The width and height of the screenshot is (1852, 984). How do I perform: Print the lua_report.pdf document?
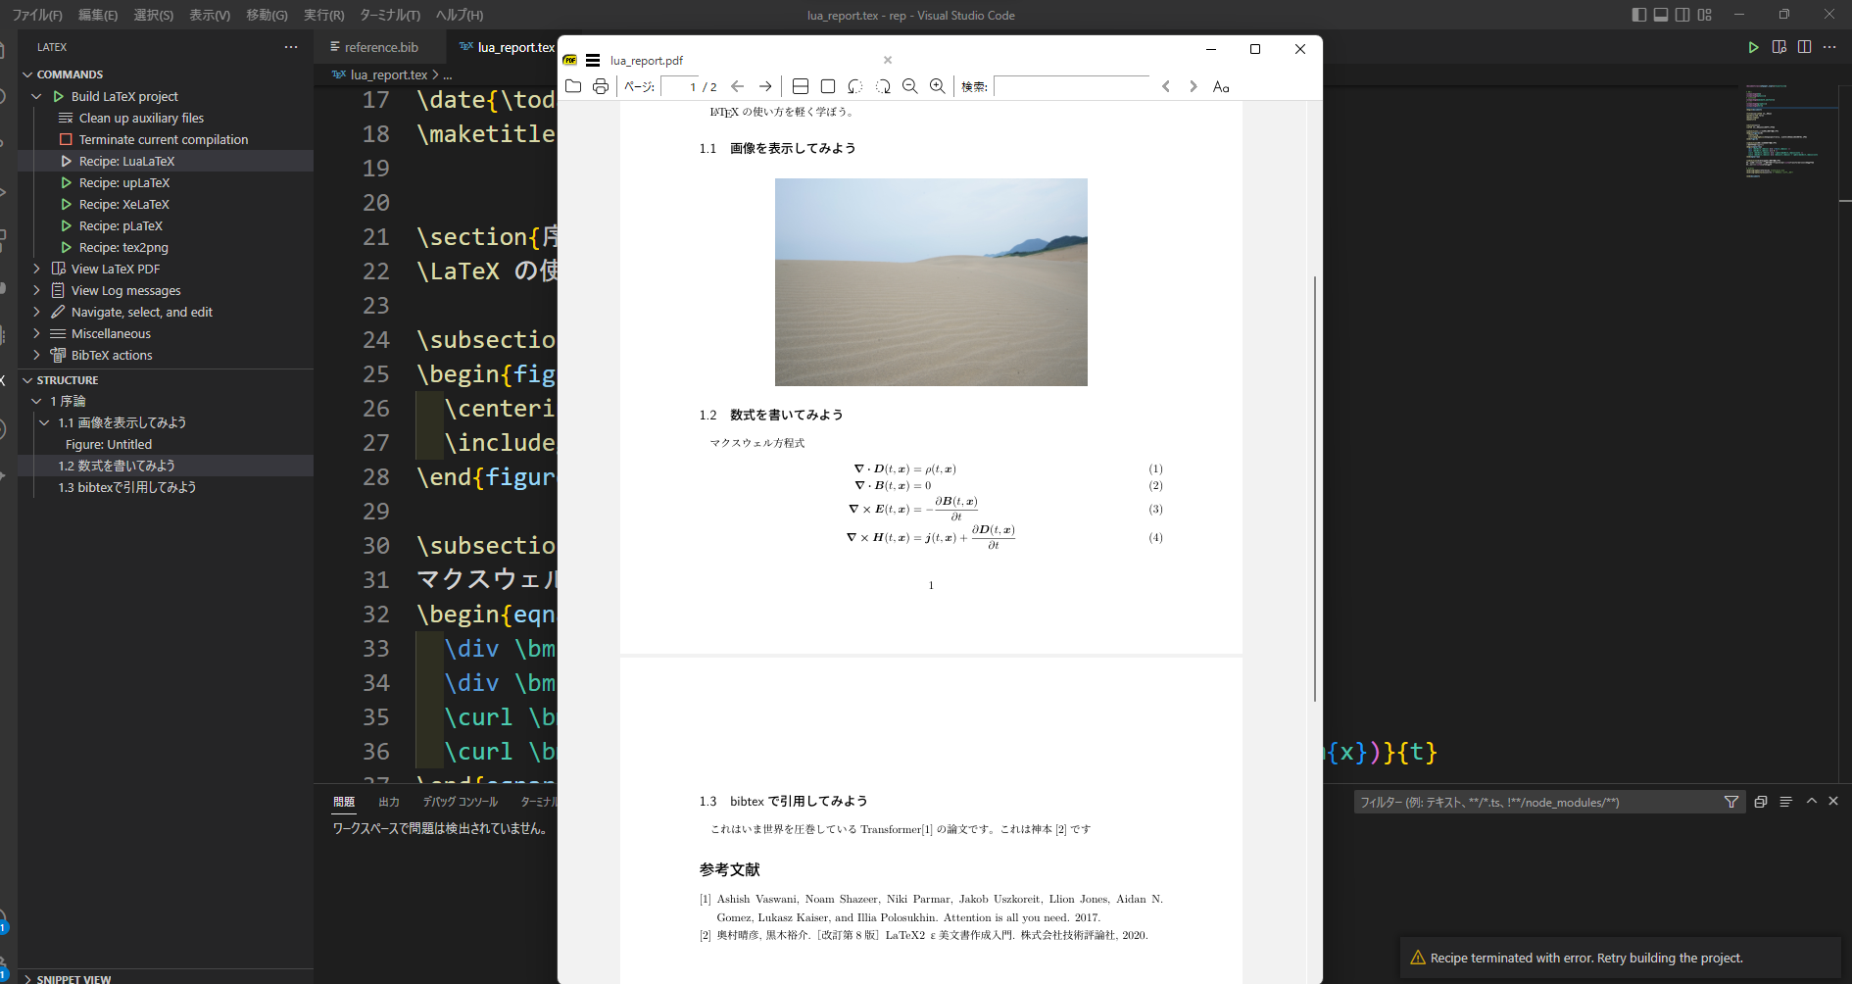click(x=601, y=86)
